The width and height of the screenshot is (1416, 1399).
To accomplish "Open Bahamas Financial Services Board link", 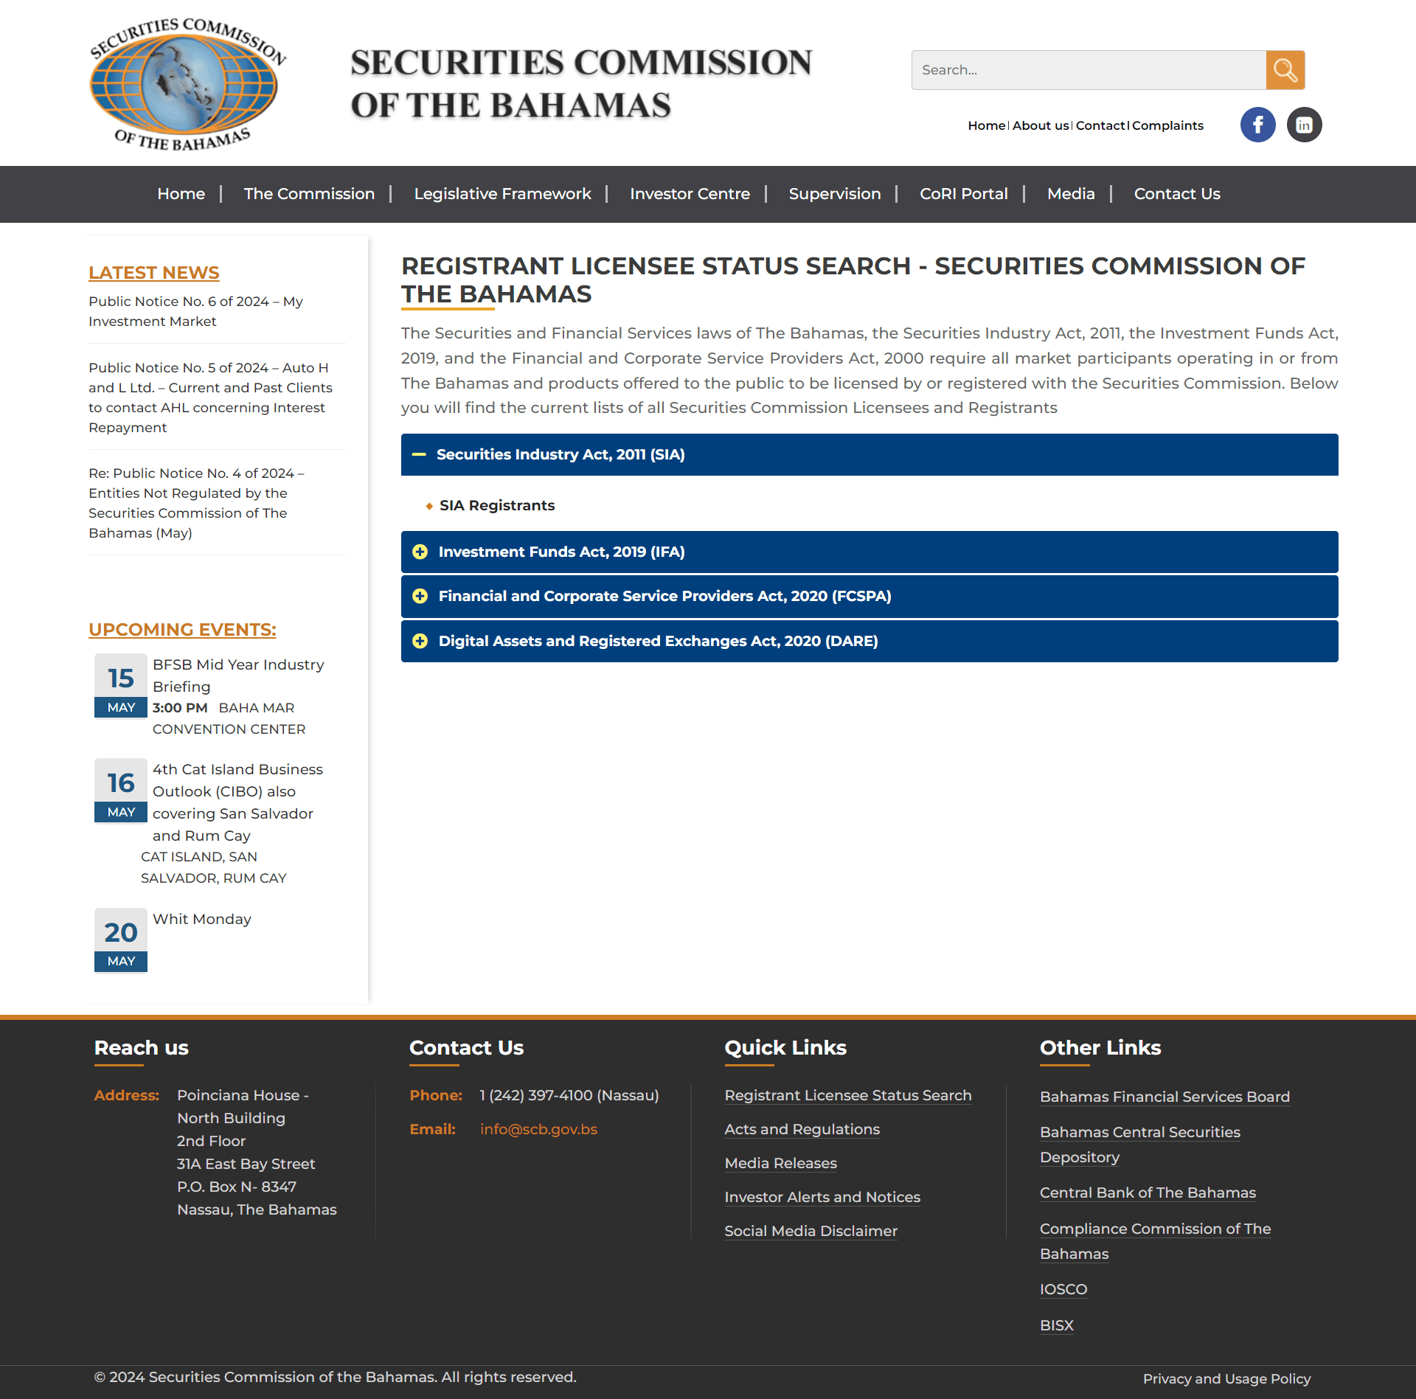I will pos(1165,1097).
